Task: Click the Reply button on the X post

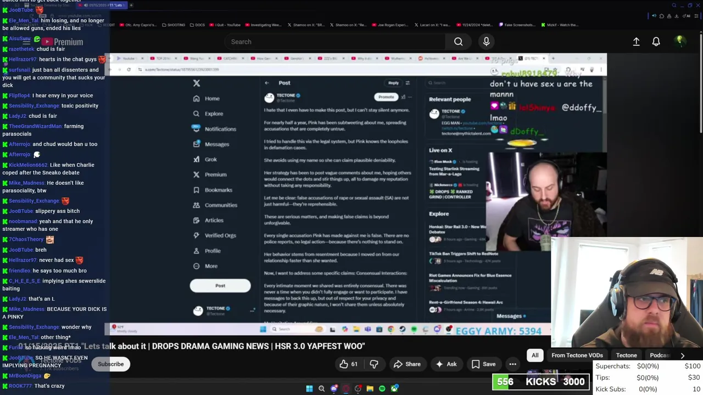Action: pyautogui.click(x=393, y=83)
